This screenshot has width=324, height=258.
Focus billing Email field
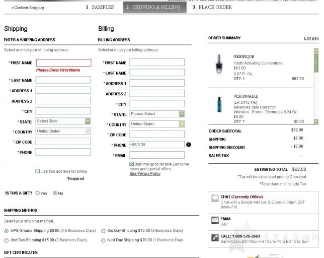(x=157, y=155)
